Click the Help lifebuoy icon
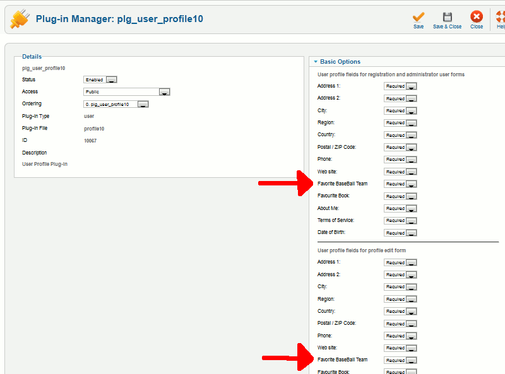The image size is (505, 374). [500, 16]
